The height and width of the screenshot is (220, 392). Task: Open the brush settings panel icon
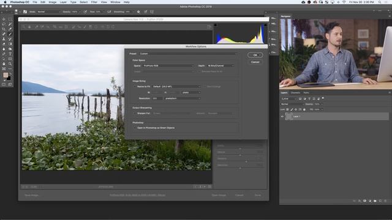[x=25, y=12]
